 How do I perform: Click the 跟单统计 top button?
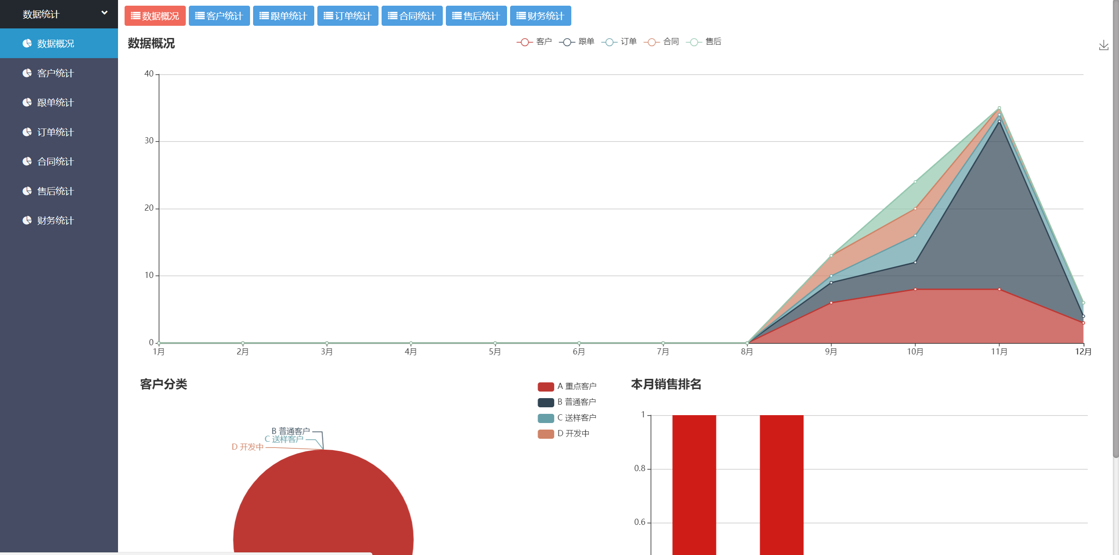(x=284, y=16)
